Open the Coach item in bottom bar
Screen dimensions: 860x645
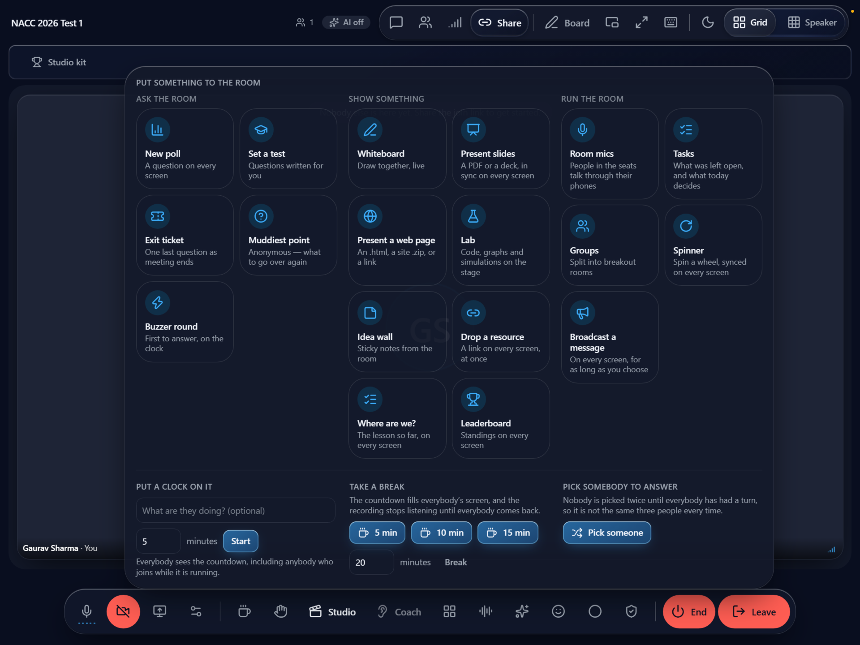[x=399, y=612]
